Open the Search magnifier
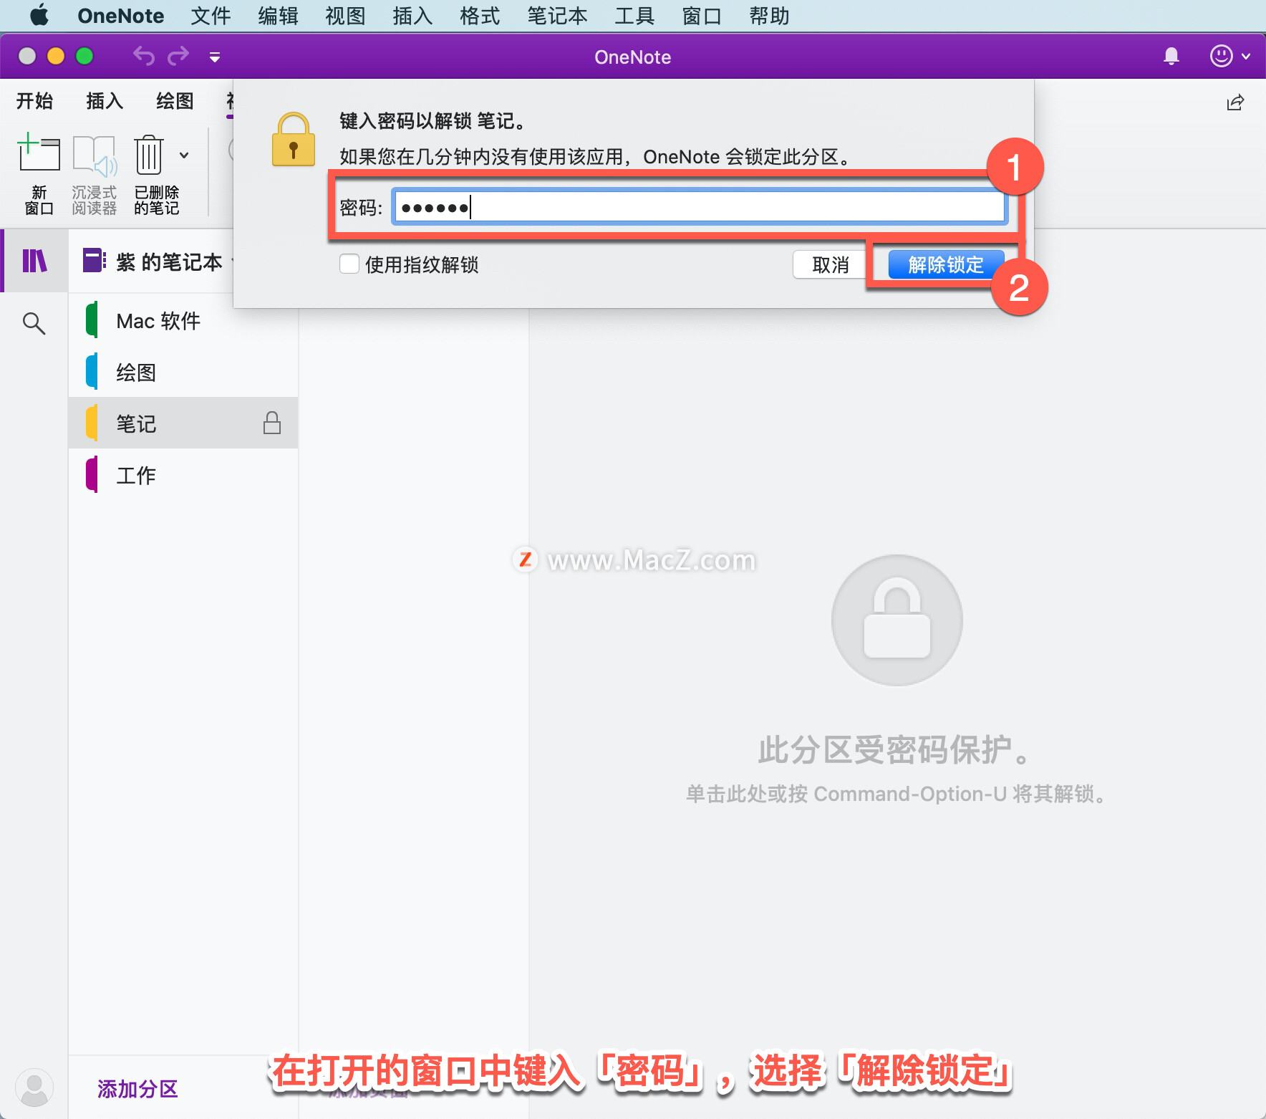Image resolution: width=1266 pixels, height=1119 pixels. coord(34,323)
